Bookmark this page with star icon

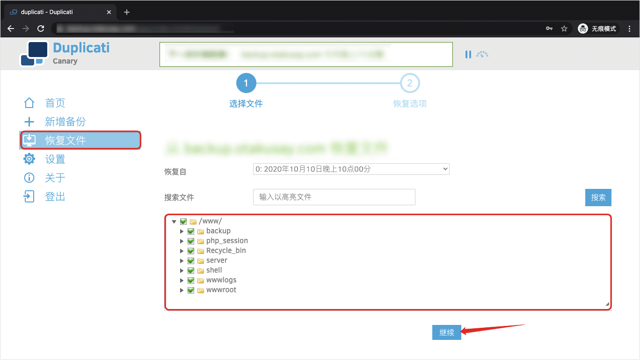click(564, 29)
